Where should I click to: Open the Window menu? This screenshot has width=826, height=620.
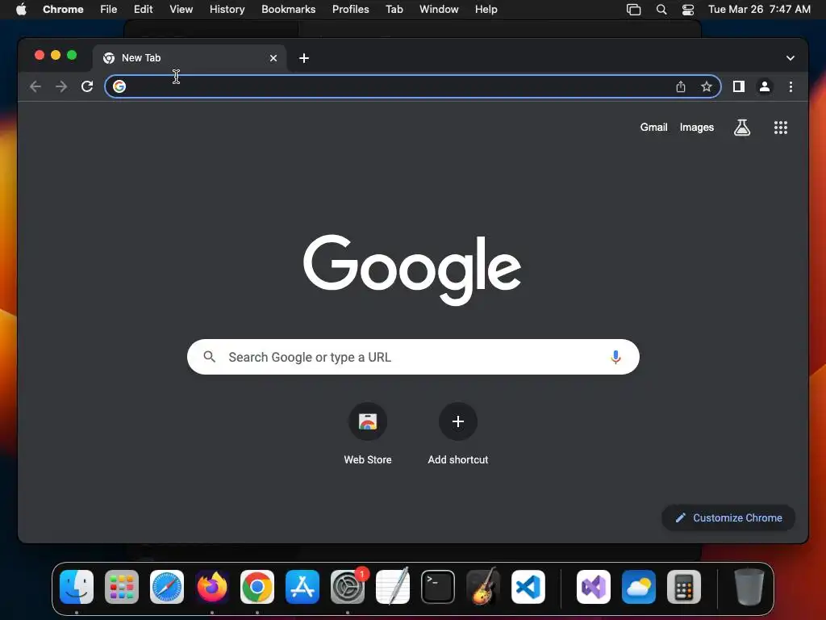pos(439,10)
